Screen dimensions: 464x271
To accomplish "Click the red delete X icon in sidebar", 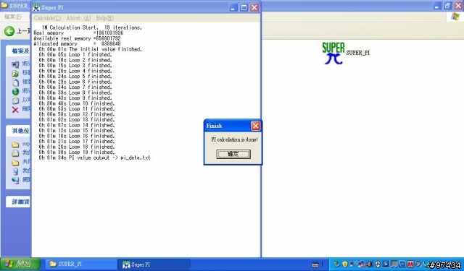I will 15,110.
